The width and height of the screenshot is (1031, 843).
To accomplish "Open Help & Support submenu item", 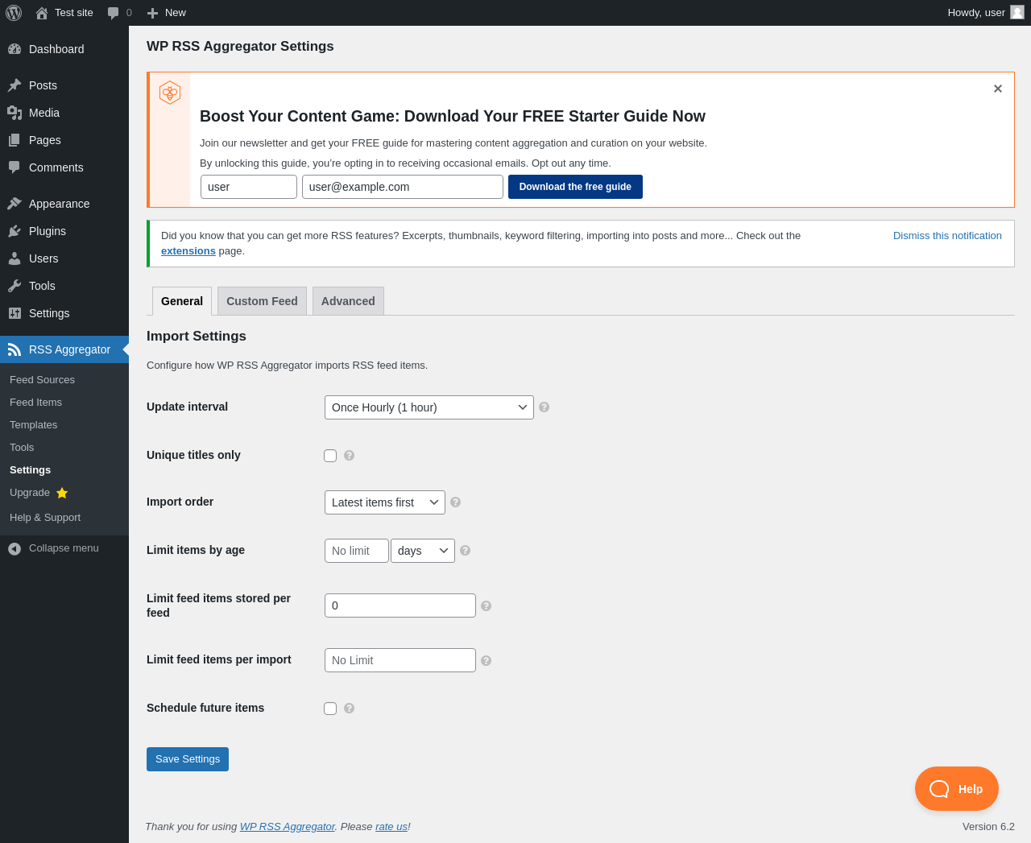I will (x=45, y=518).
